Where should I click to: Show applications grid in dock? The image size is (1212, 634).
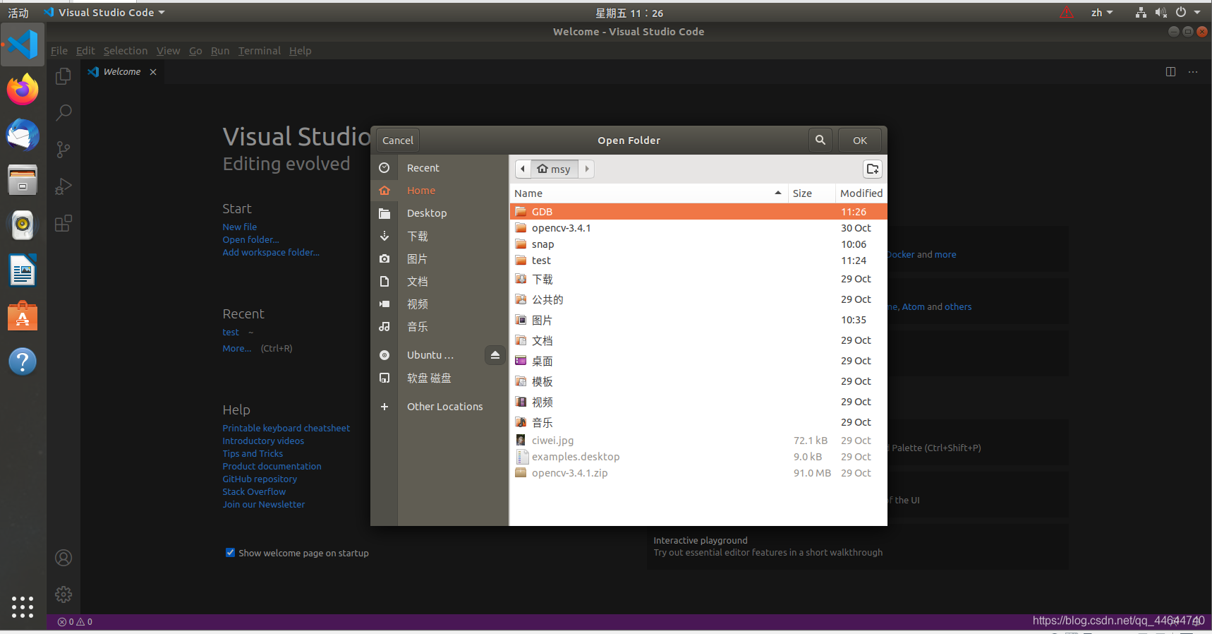(x=23, y=607)
